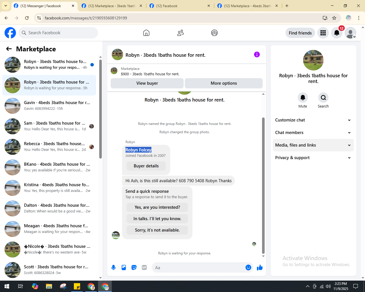Open Task View on the taskbar
This screenshot has width=365, height=292.
[x=21, y=286]
